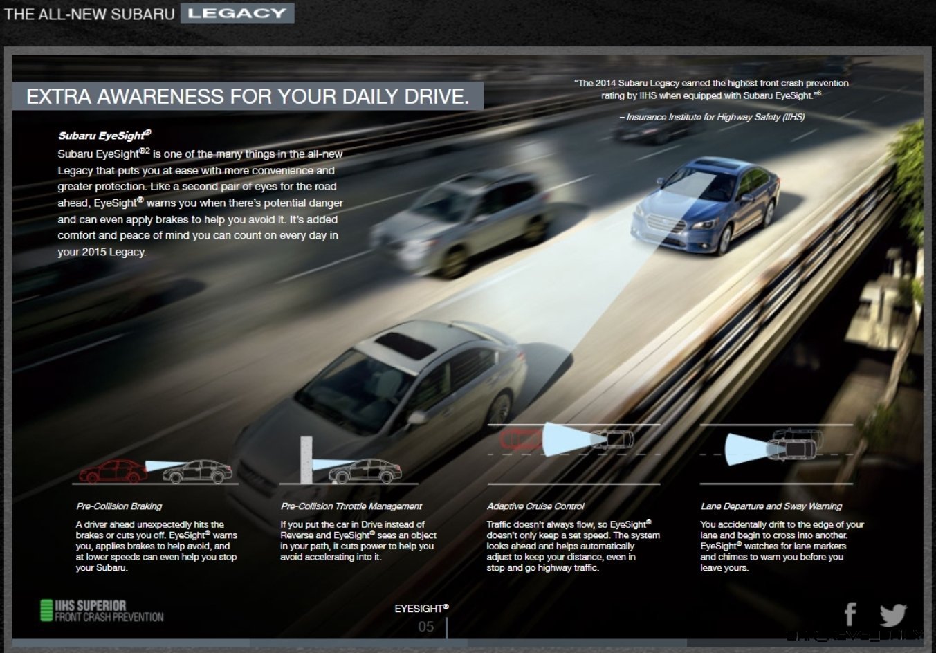Click the 'Pre-Collision Braking' heading
This screenshot has width=936, height=653.
[x=119, y=506]
